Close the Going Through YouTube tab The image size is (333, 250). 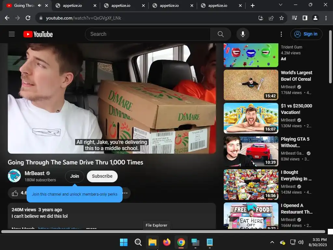coord(47,6)
